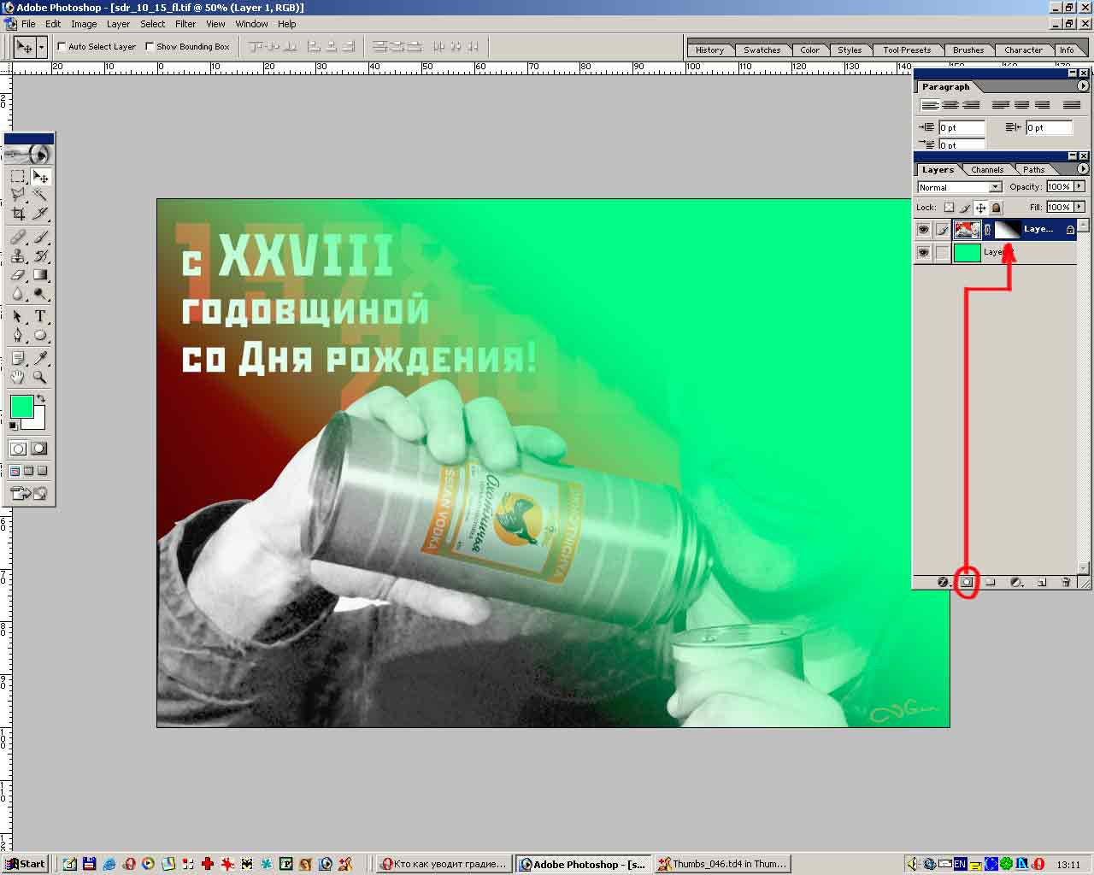Click Jump to ImageReady icon
This screenshot has height=875, width=1094.
tap(28, 493)
